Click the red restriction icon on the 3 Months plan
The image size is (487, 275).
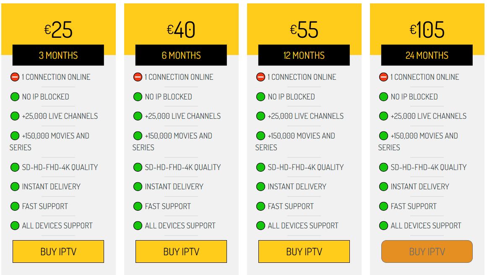point(15,77)
